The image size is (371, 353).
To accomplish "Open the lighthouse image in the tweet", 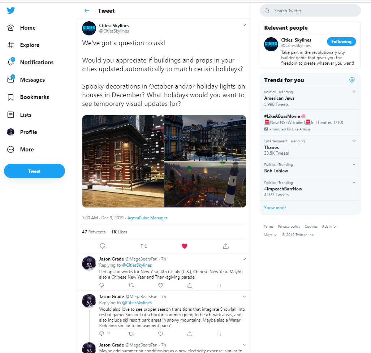I will pyautogui.click(x=205, y=185).
